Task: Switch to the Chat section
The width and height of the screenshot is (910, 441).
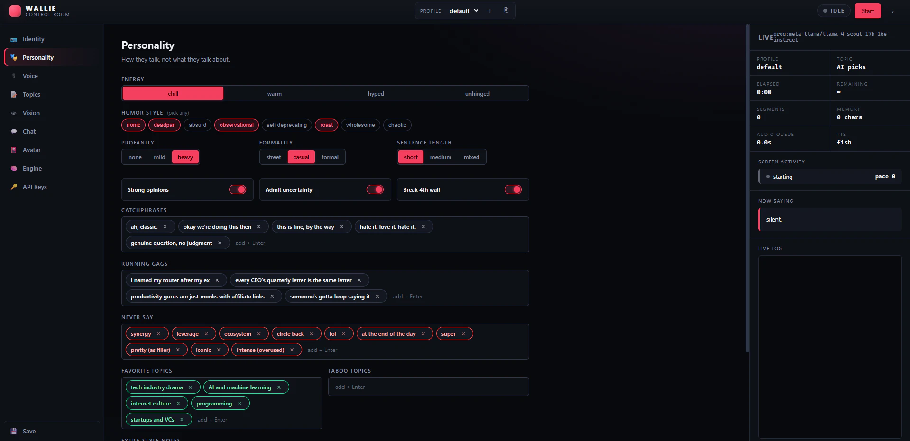Action: pos(52,132)
